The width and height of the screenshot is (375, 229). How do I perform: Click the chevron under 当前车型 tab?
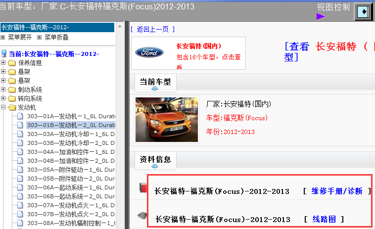pyautogui.click(x=155, y=89)
